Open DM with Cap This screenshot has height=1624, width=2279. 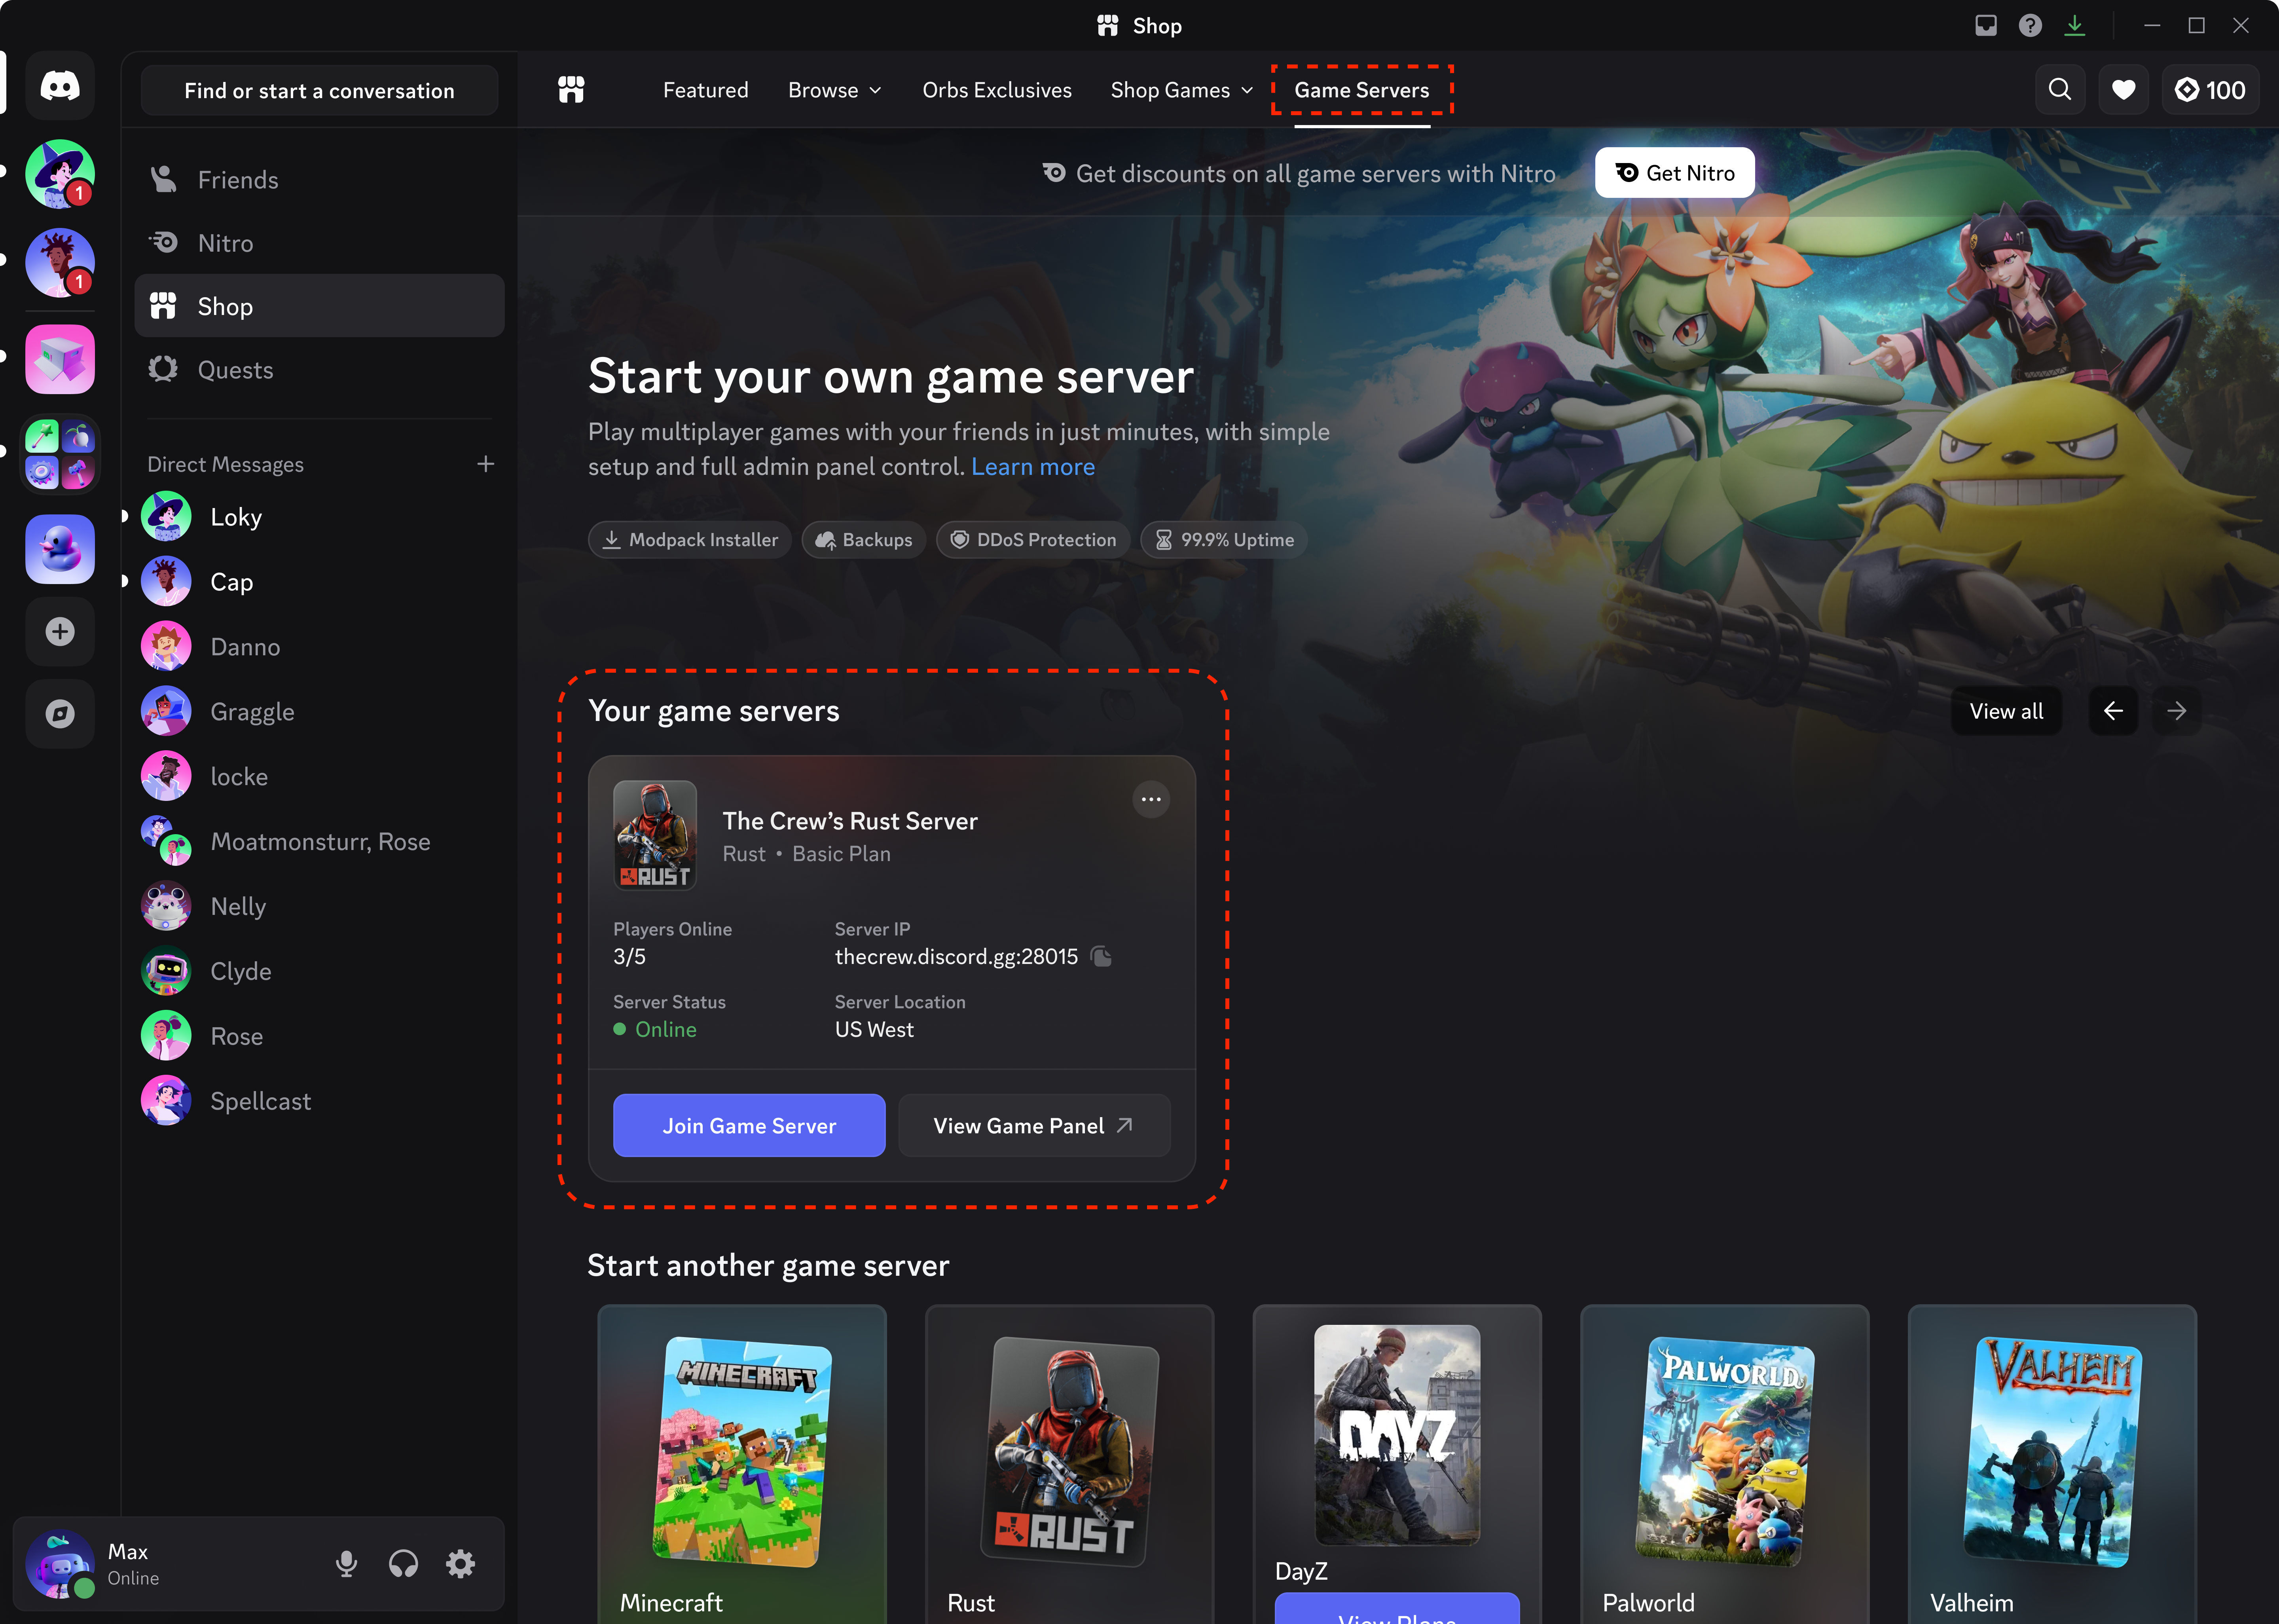point(319,582)
